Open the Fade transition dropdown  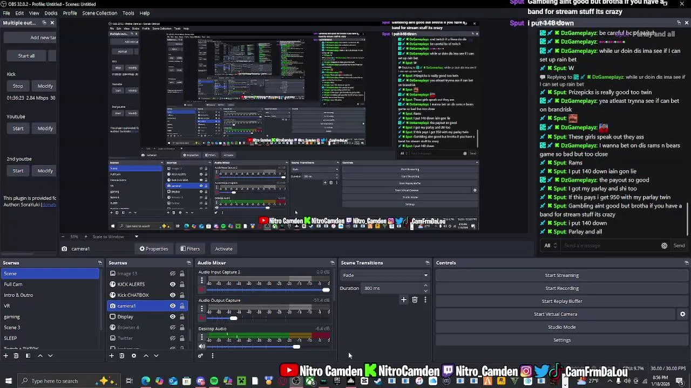point(385,275)
